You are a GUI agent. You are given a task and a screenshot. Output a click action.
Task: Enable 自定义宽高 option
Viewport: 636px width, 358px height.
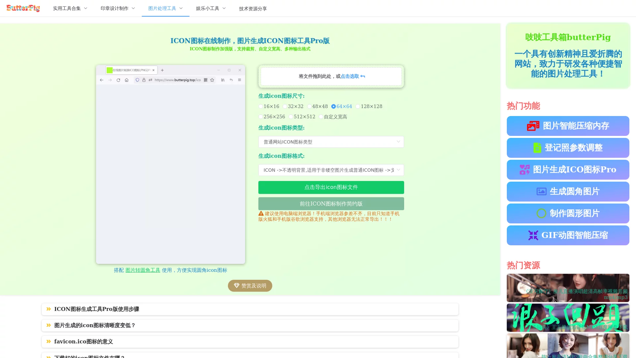tap(321, 117)
